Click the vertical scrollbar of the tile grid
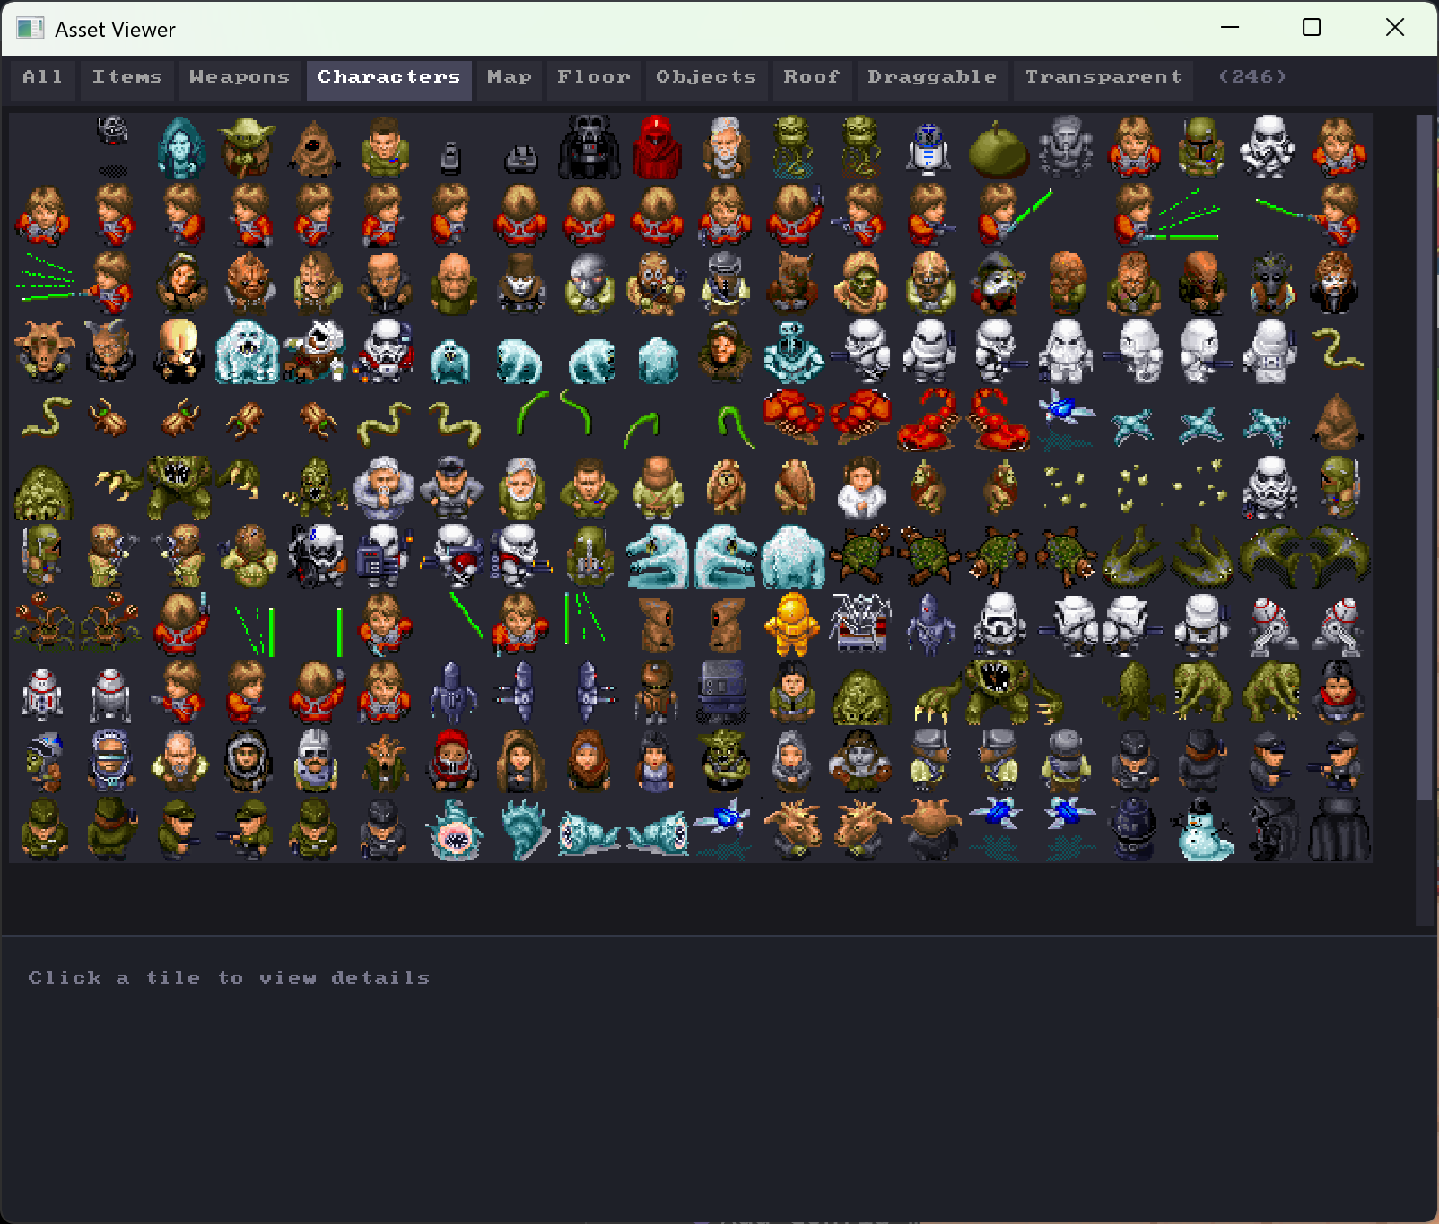1439x1224 pixels. tap(1425, 520)
